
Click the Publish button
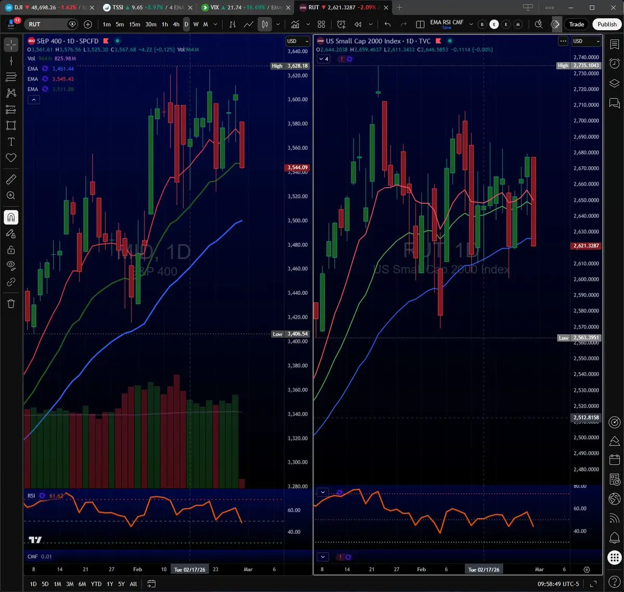tap(607, 24)
